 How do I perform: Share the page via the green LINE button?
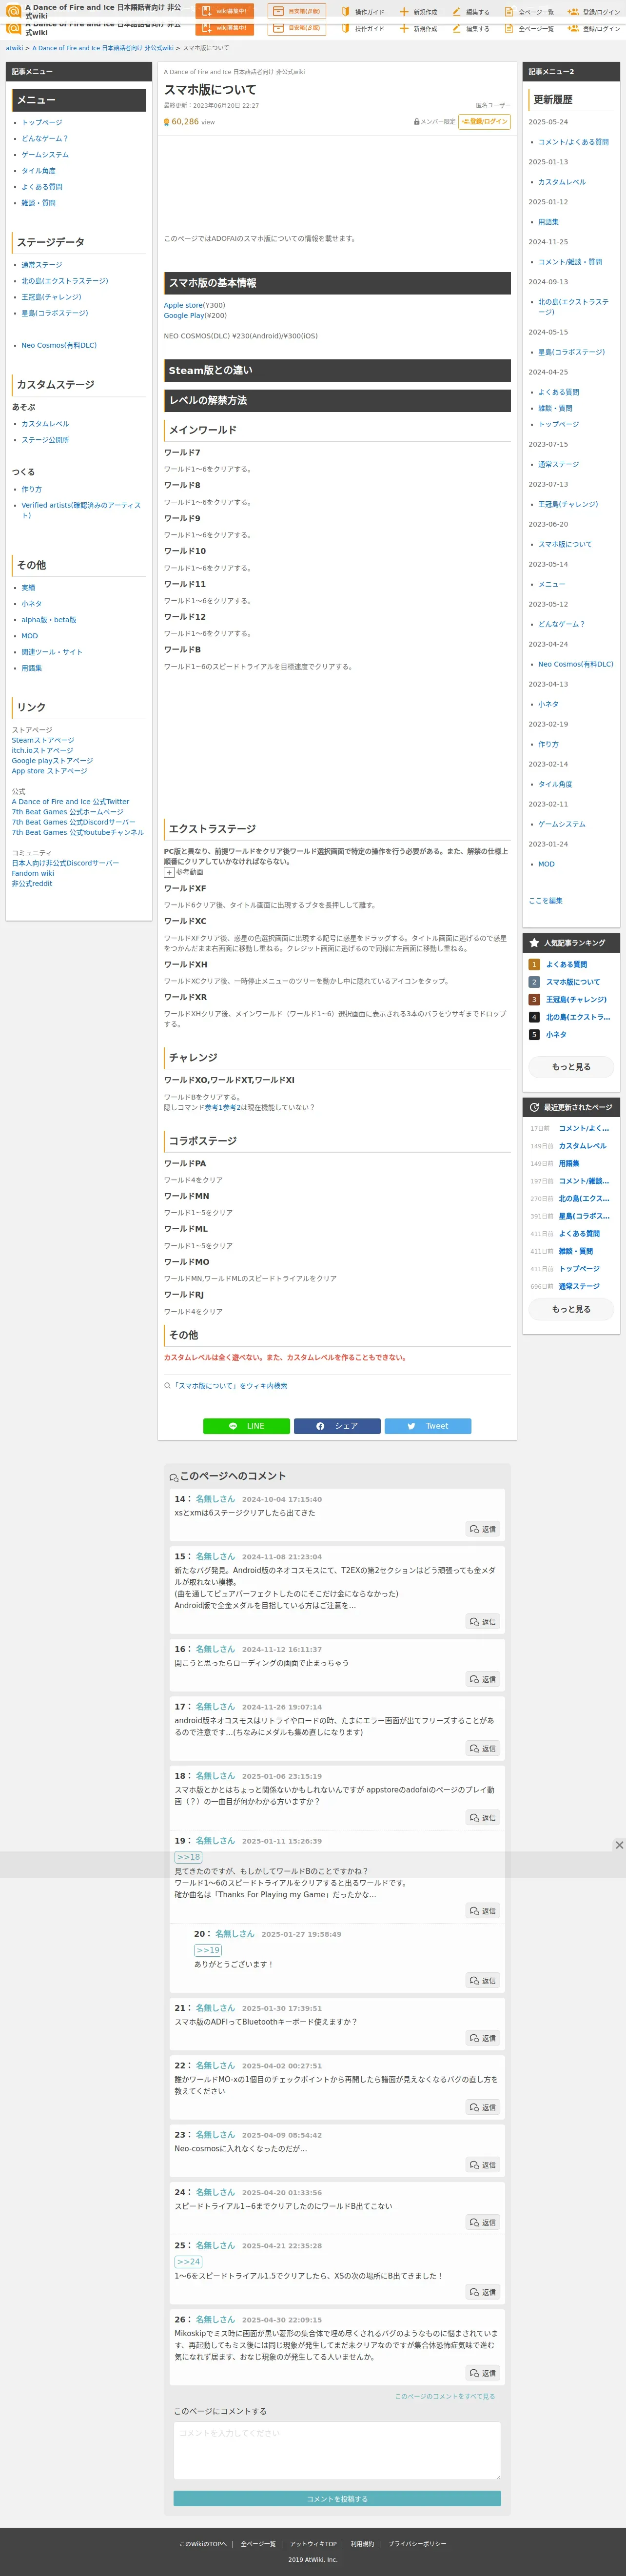tap(246, 1426)
